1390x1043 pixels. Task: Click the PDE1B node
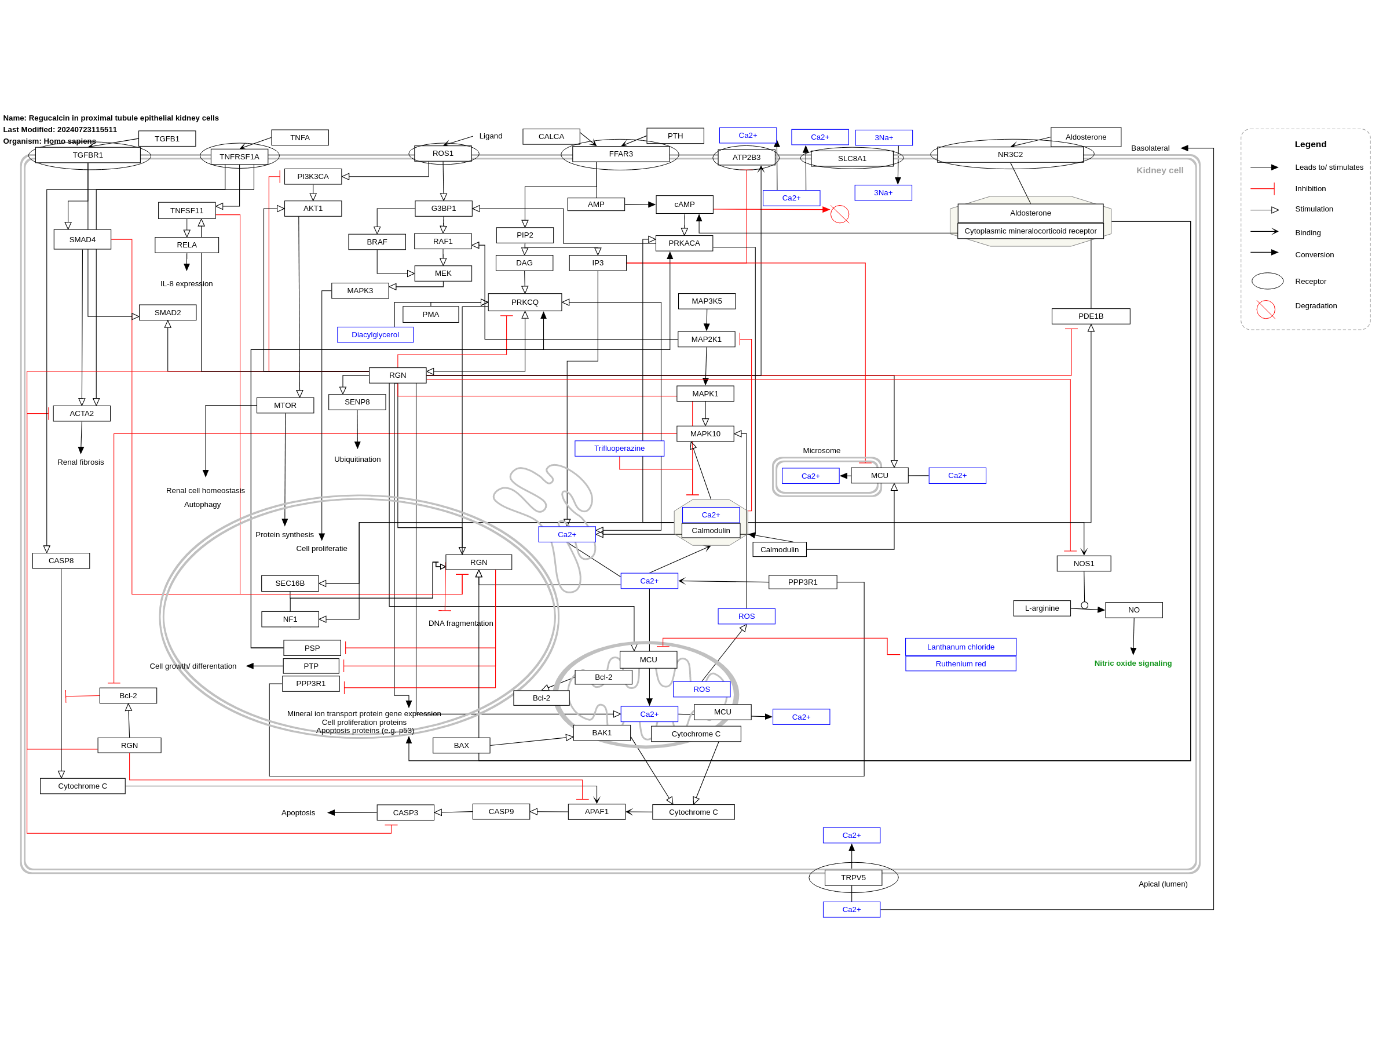click(x=1092, y=316)
